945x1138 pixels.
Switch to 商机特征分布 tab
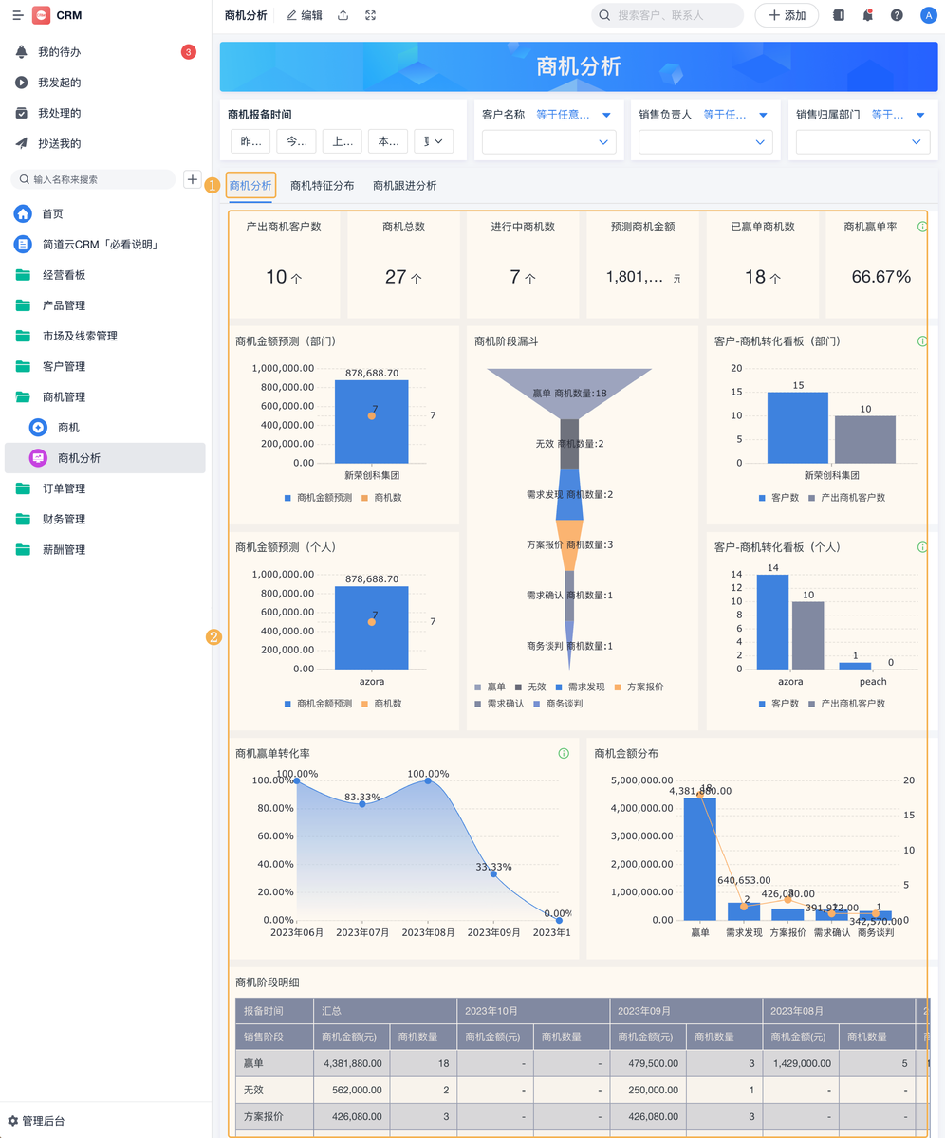pyautogui.click(x=323, y=186)
